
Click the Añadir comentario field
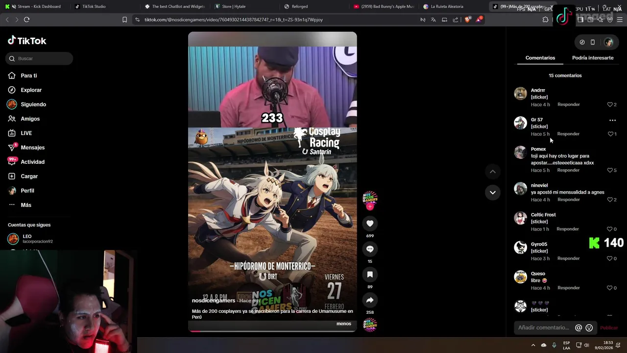point(544,328)
